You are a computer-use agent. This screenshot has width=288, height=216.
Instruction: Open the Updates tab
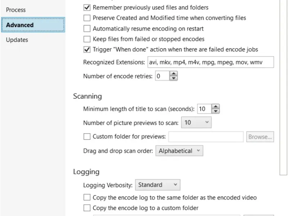click(x=17, y=40)
